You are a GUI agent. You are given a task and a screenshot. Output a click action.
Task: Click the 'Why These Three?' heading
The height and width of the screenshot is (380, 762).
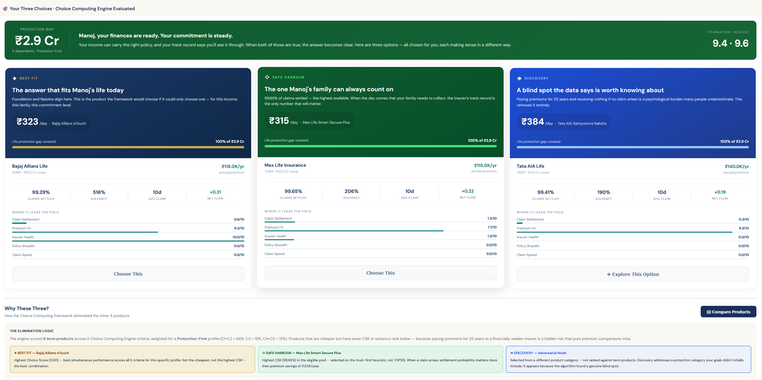(x=27, y=308)
